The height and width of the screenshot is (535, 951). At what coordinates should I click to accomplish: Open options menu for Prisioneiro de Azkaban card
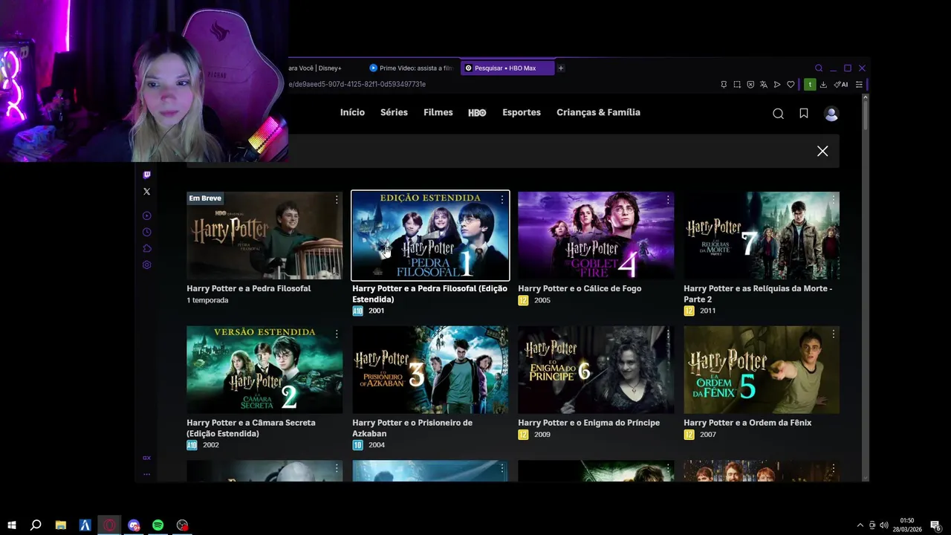[502, 334]
